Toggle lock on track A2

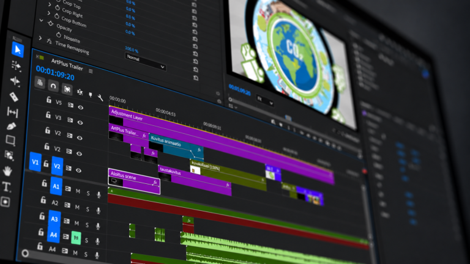tap(43, 200)
